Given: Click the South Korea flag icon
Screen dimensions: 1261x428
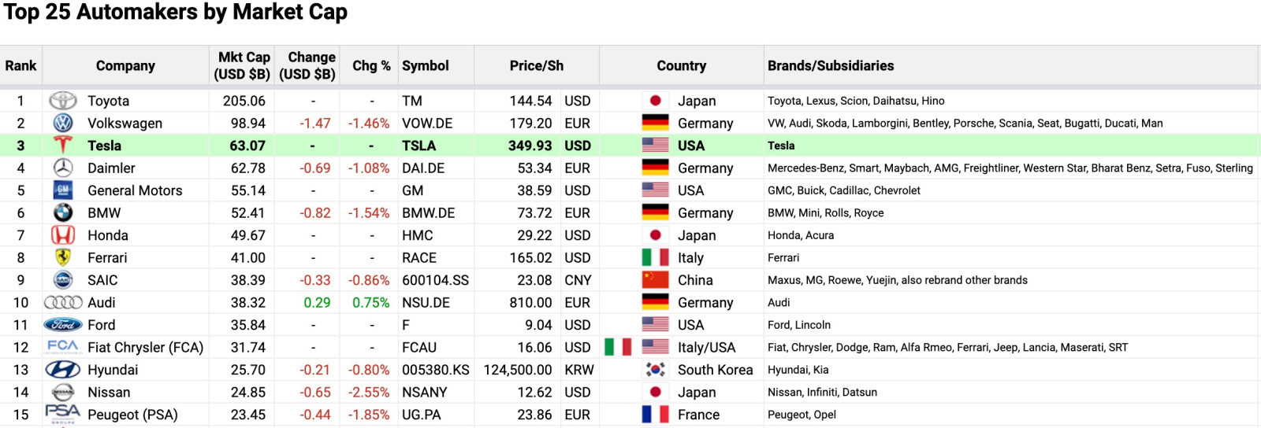Looking at the screenshot, I should tap(655, 370).
